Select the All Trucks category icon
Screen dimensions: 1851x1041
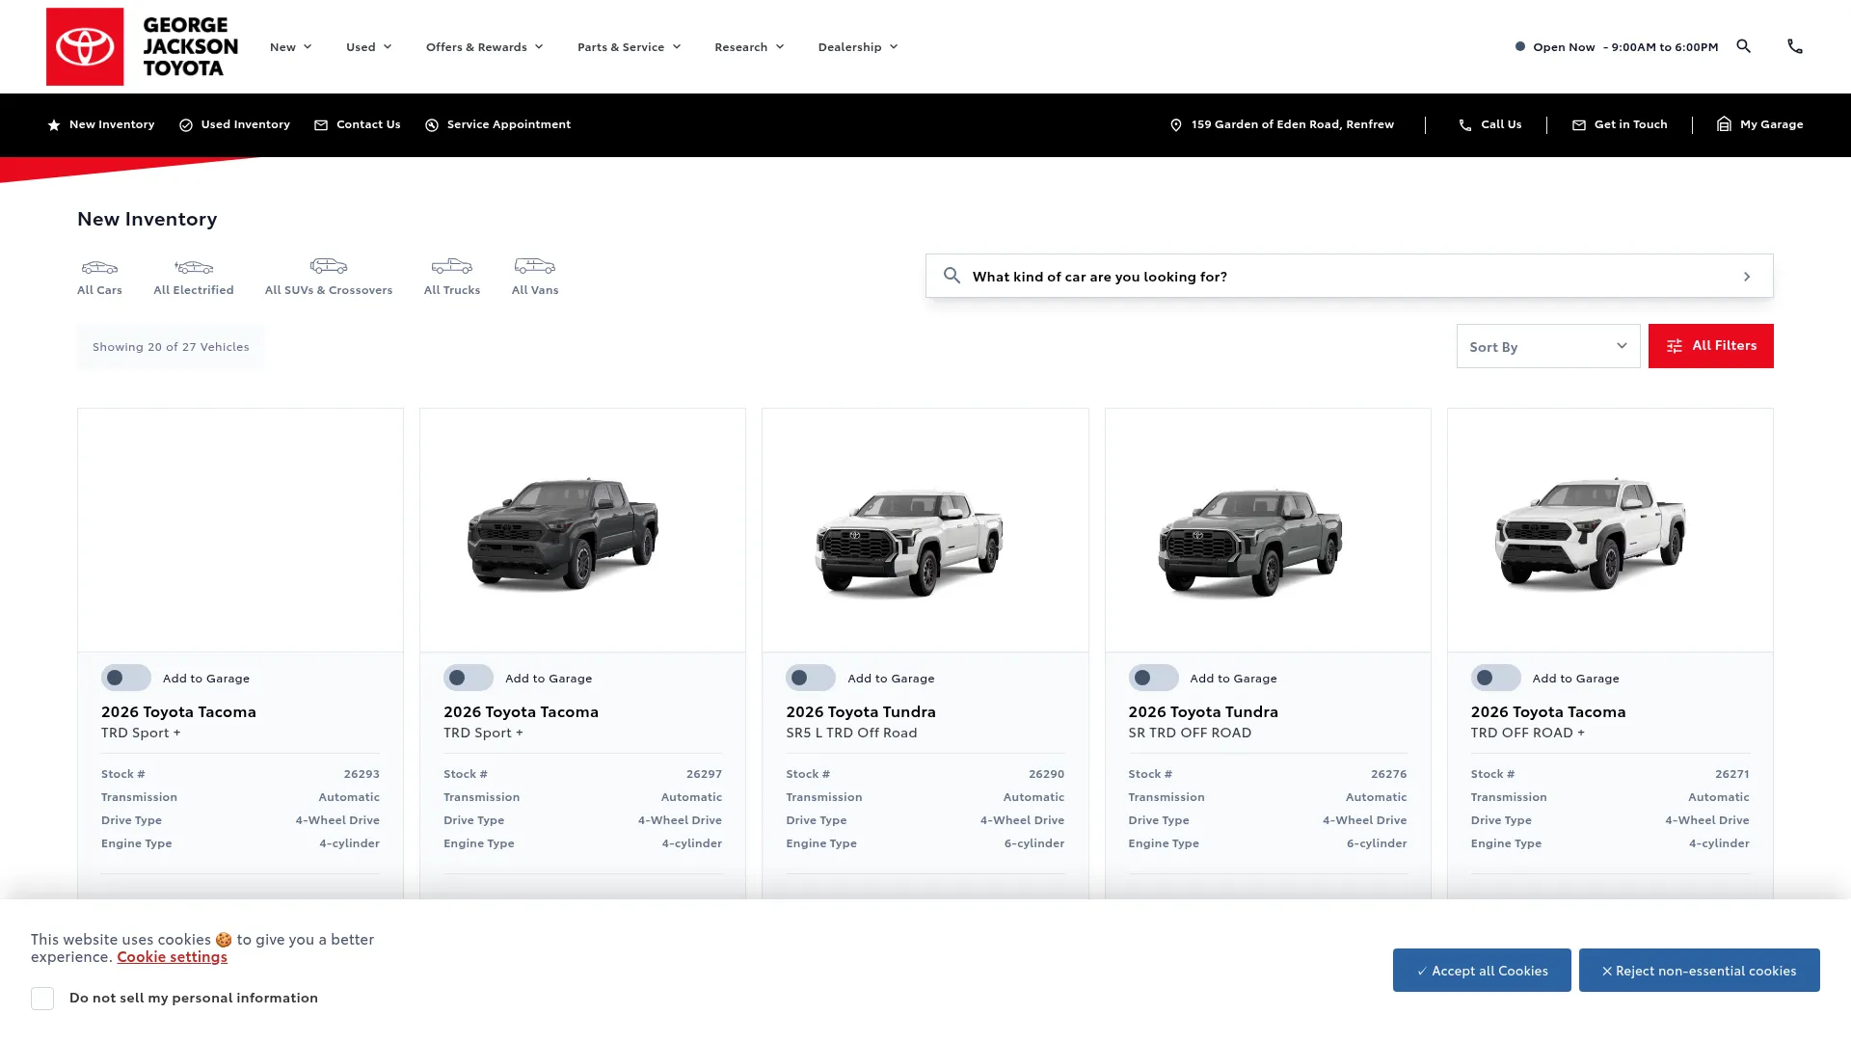point(452,265)
